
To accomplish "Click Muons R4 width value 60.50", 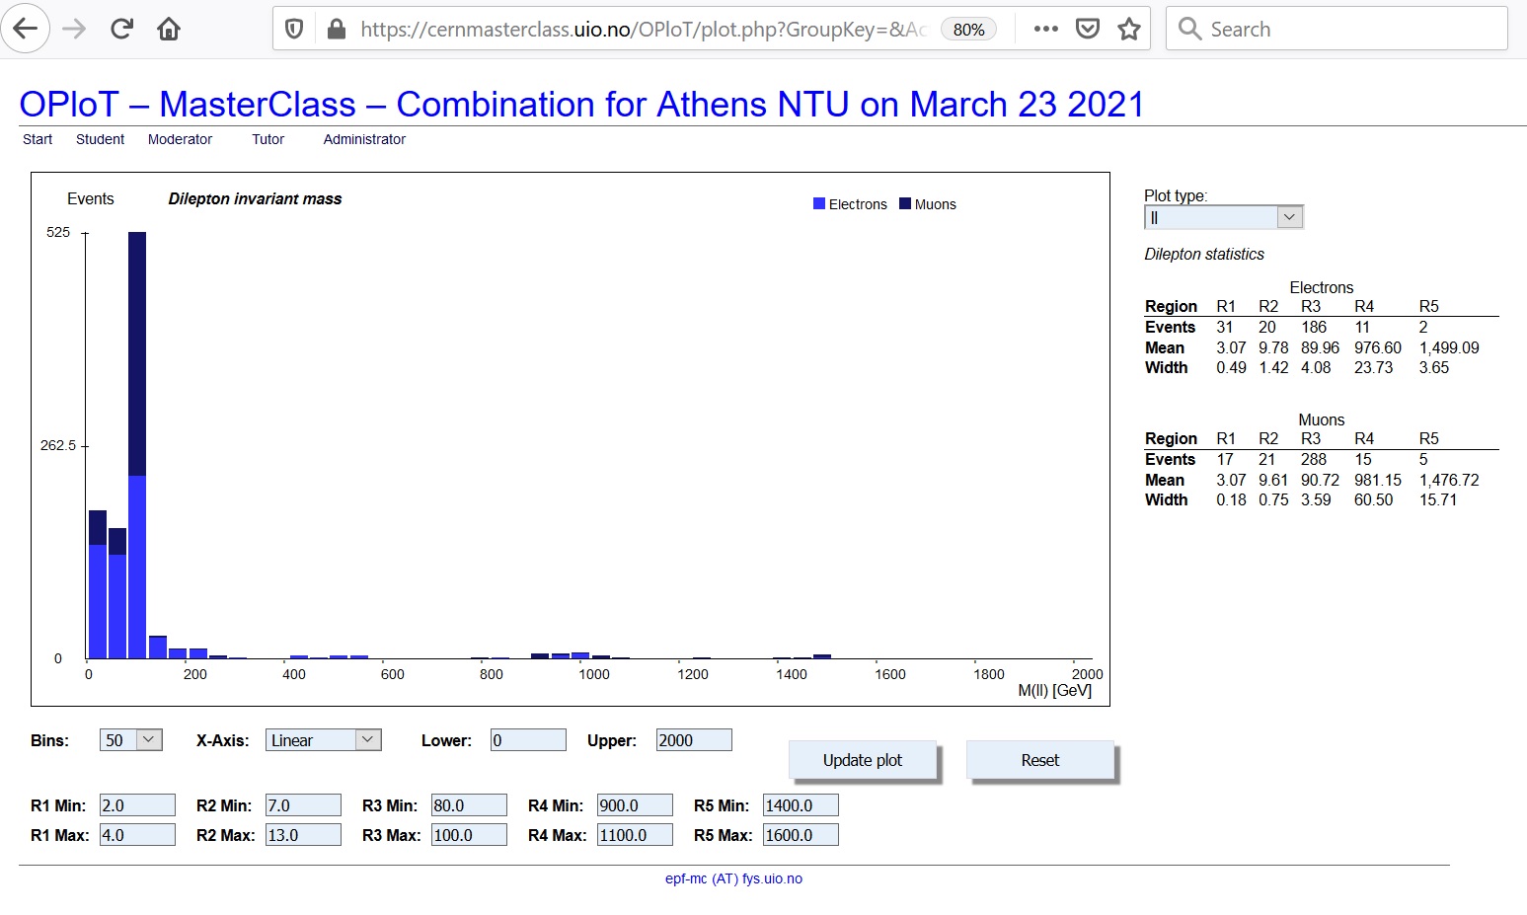I will click(x=1373, y=499).
